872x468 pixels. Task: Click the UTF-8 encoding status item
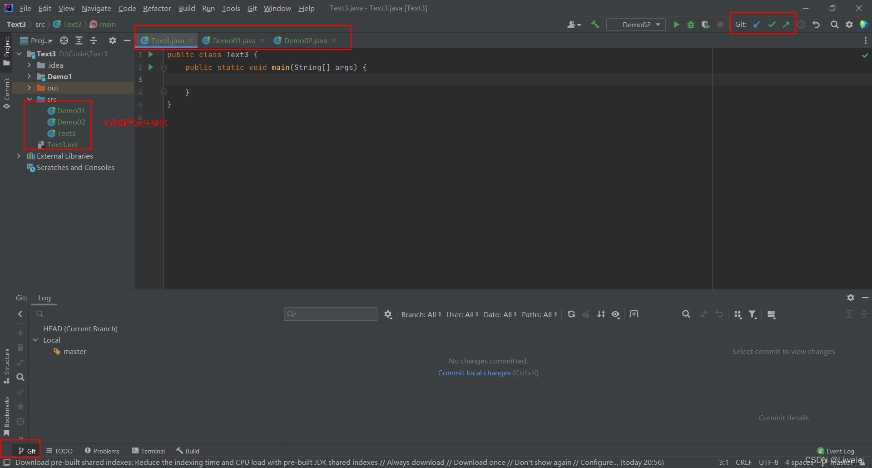tap(768, 462)
